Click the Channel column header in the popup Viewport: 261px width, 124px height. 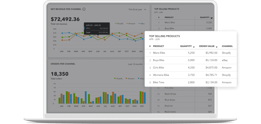[227, 46]
